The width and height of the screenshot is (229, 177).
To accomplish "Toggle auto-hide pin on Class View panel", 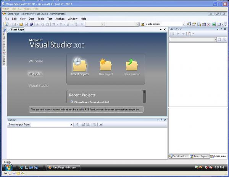I will tap(221, 29).
